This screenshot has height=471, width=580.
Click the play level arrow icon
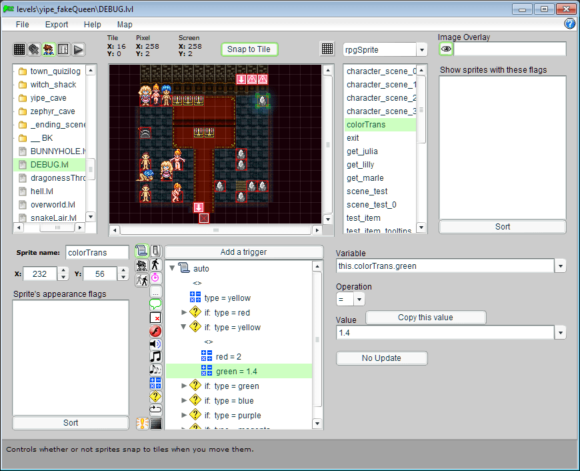pyautogui.click(x=78, y=49)
